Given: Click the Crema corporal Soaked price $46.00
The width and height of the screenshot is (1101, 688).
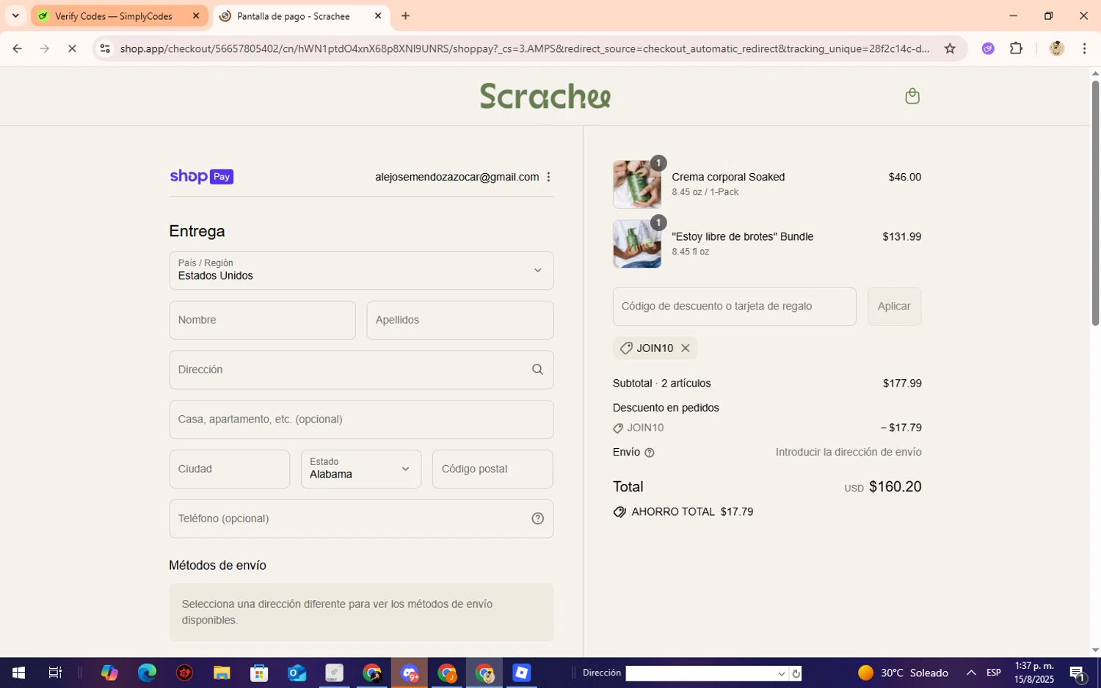Looking at the screenshot, I should (904, 177).
